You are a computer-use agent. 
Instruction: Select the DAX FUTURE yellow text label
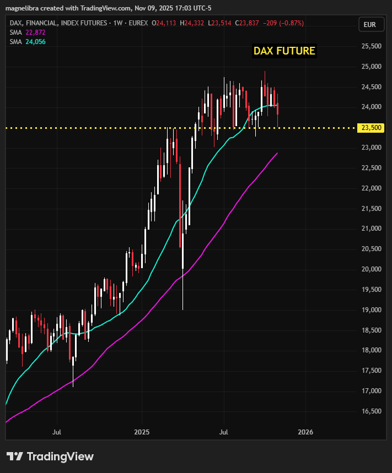(x=284, y=51)
